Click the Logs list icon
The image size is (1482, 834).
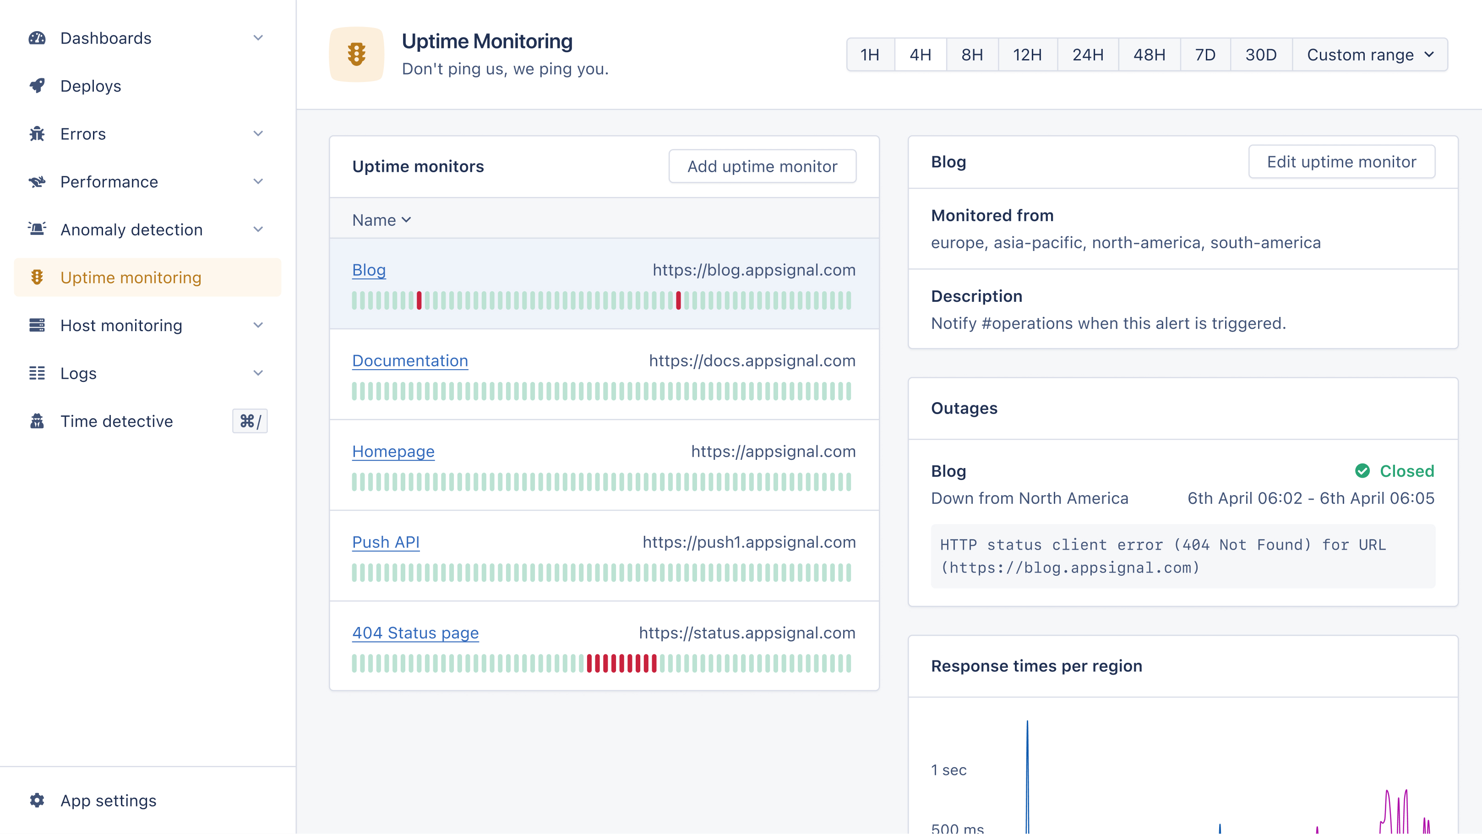coord(37,373)
